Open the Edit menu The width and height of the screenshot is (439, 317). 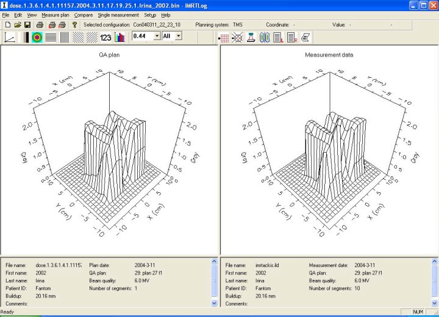(18, 15)
